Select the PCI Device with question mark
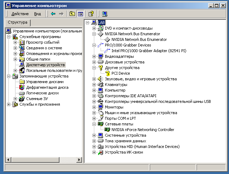This screenshot has width=229, height=174. [121, 73]
